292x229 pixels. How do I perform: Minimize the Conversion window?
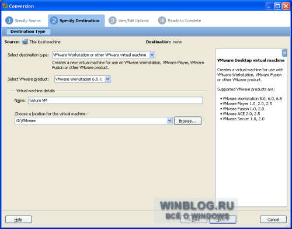pos(269,6)
